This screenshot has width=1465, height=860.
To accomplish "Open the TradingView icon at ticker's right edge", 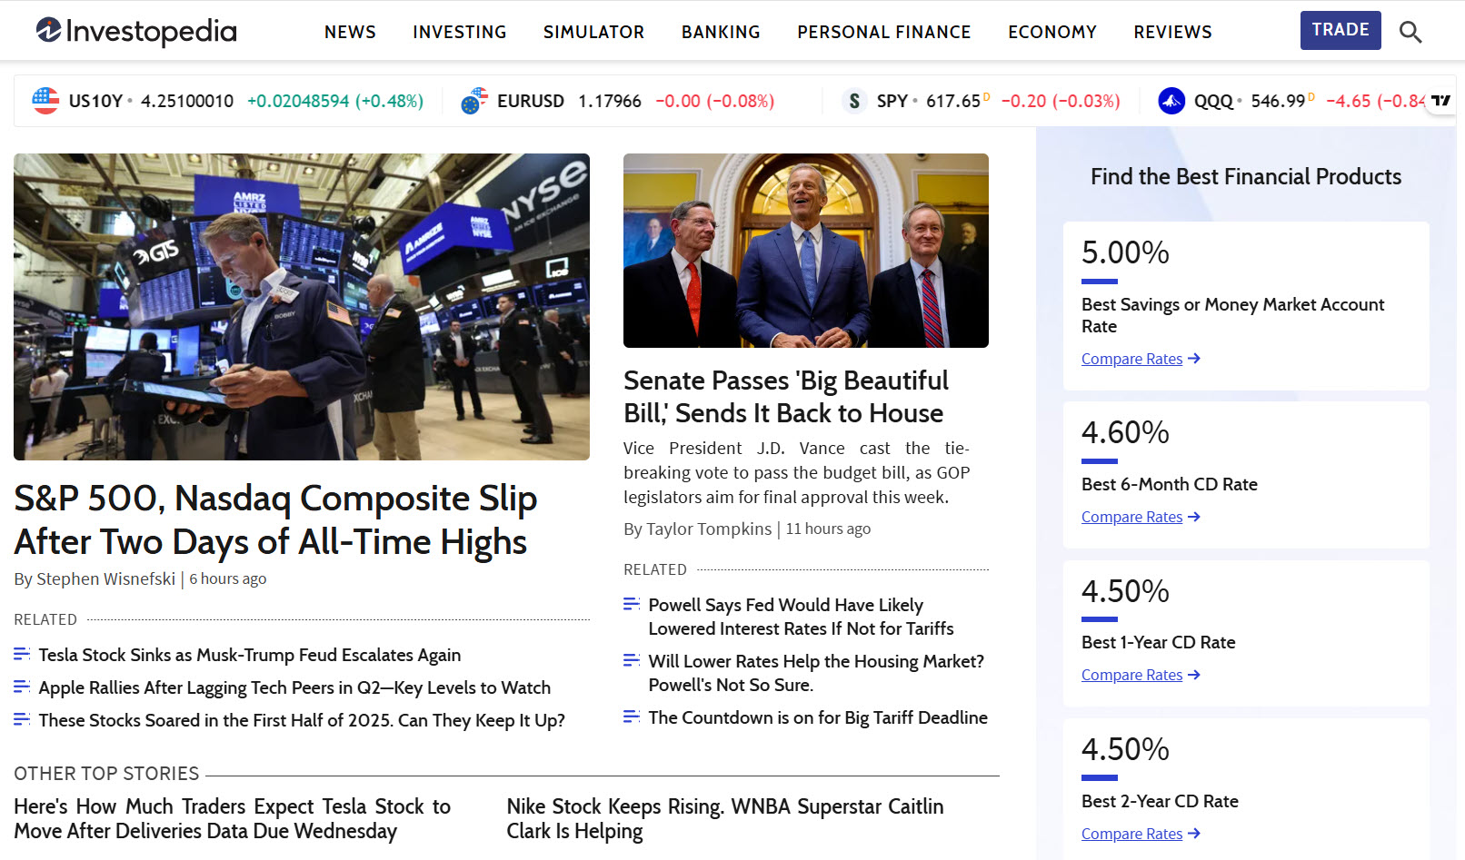I will coord(1440,101).
